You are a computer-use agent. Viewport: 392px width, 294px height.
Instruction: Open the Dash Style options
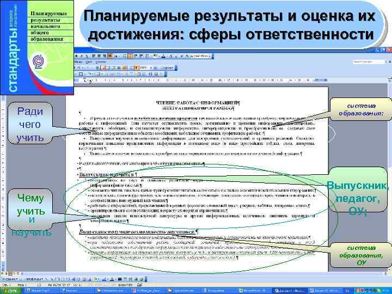pos(125,279)
